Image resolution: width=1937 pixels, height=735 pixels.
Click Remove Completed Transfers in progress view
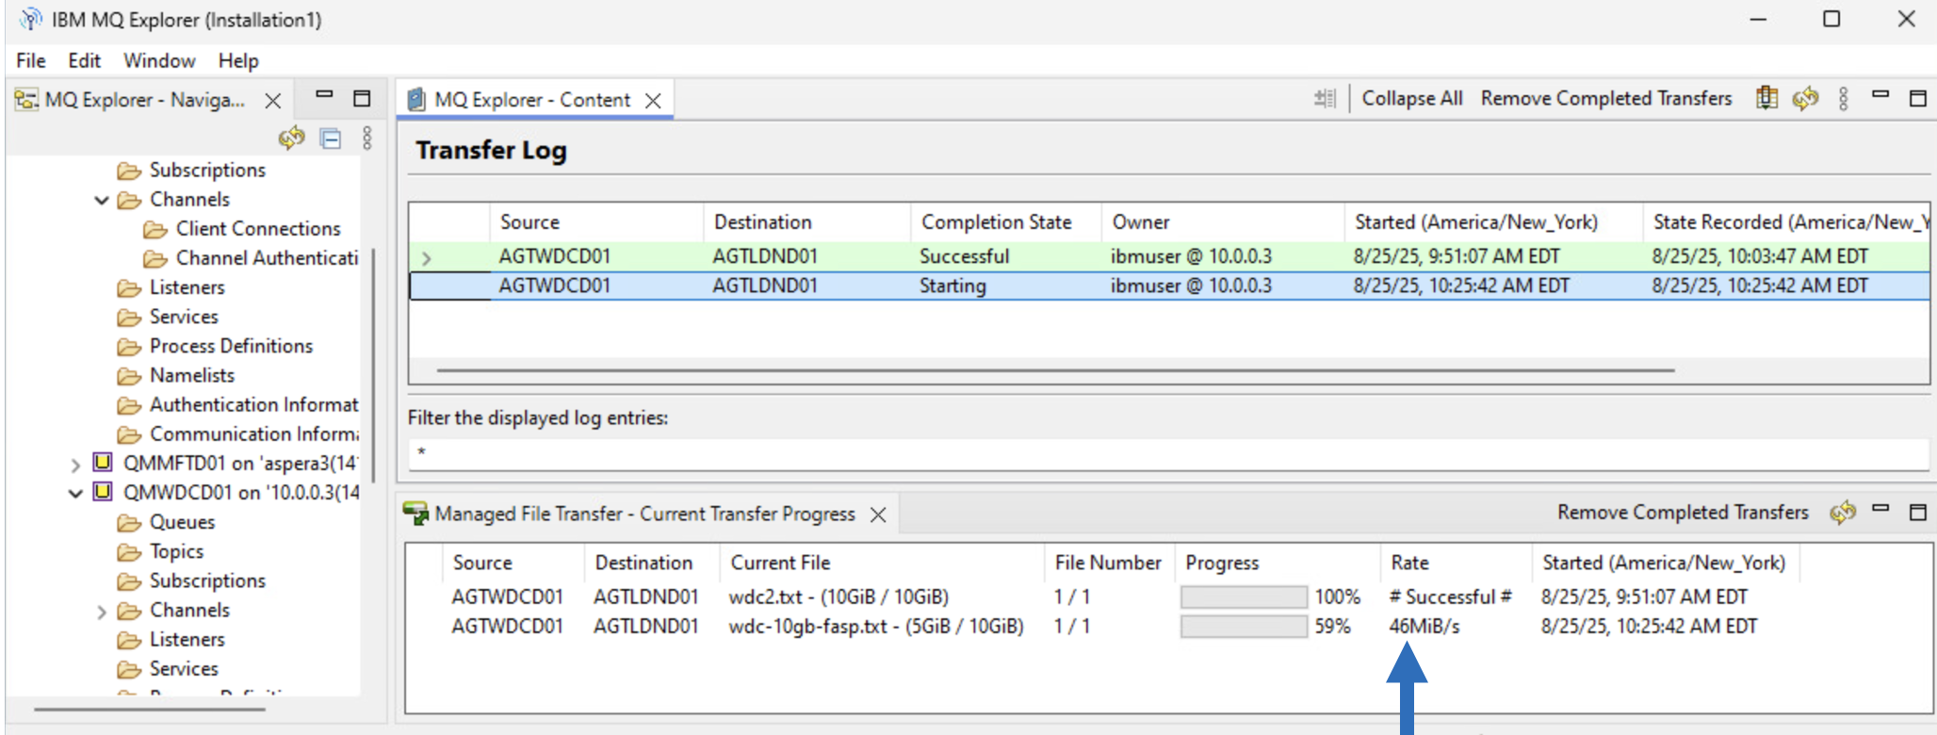(x=1683, y=512)
